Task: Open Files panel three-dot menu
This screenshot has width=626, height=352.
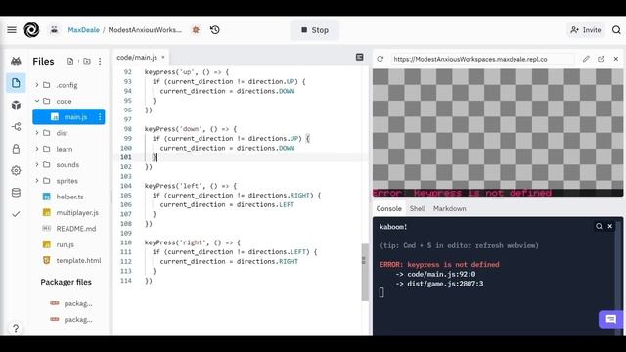Action: click(100, 61)
